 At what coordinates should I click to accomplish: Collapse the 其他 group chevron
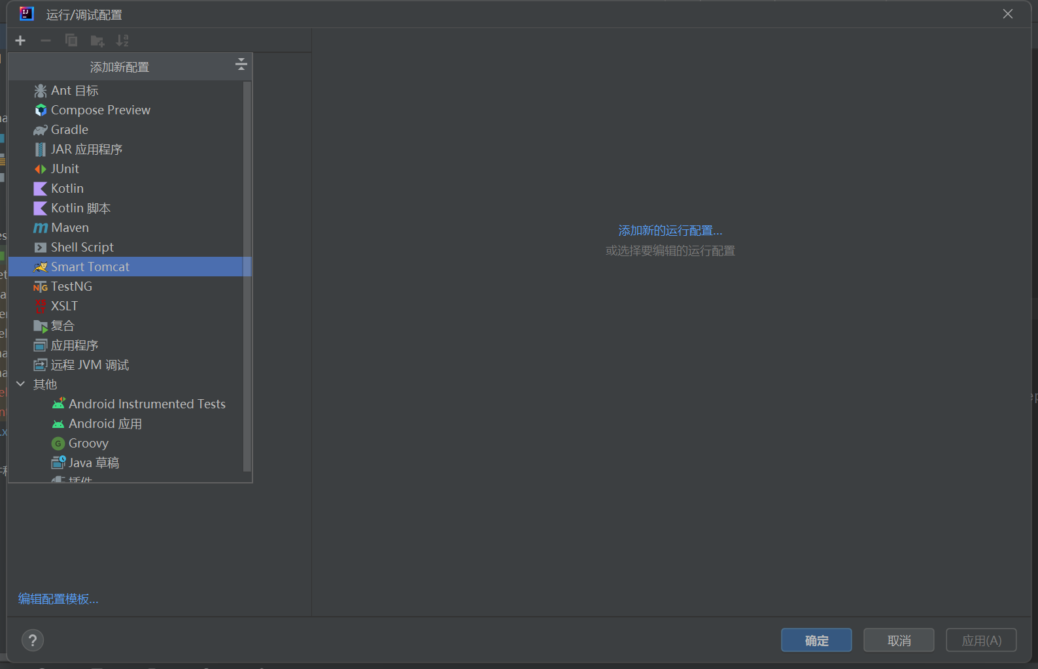pyautogui.click(x=20, y=384)
